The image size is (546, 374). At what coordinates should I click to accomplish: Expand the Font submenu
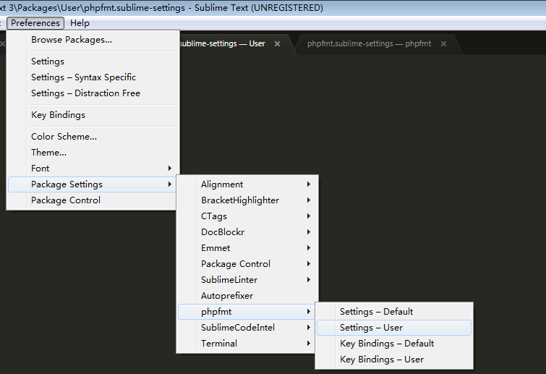click(x=40, y=169)
